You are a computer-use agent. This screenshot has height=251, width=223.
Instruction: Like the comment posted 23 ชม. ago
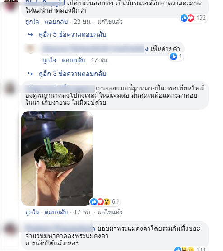pos(32,22)
